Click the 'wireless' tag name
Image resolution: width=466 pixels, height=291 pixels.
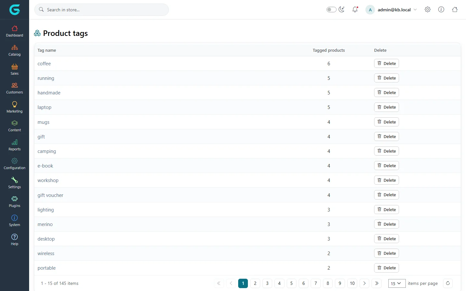point(46,253)
